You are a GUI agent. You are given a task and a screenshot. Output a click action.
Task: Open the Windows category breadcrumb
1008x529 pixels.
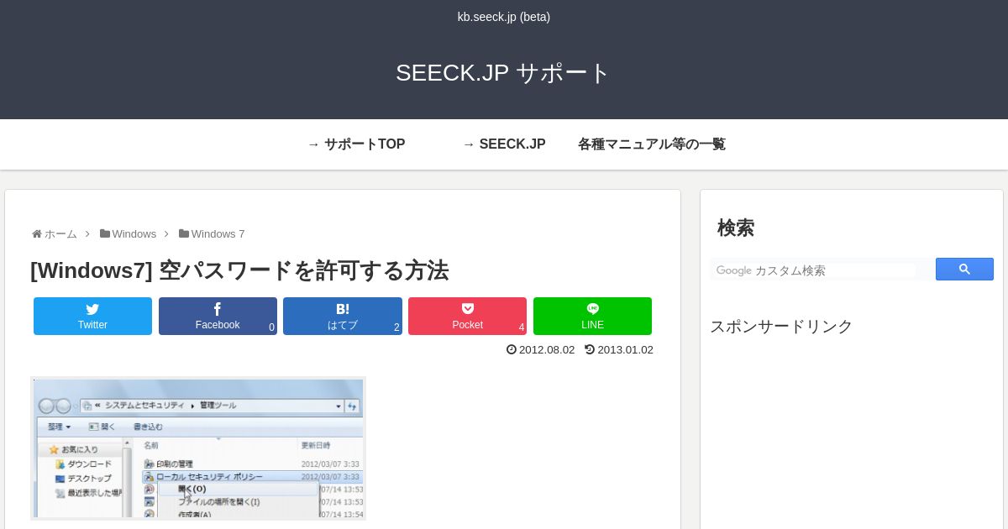point(134,234)
